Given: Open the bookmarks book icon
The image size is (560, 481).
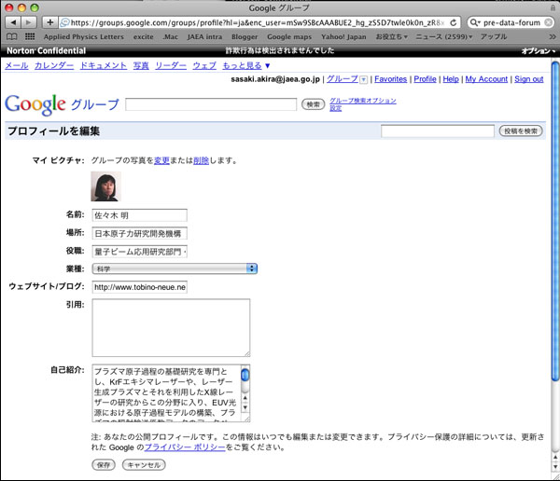Looking at the screenshot, I should tap(12, 36).
